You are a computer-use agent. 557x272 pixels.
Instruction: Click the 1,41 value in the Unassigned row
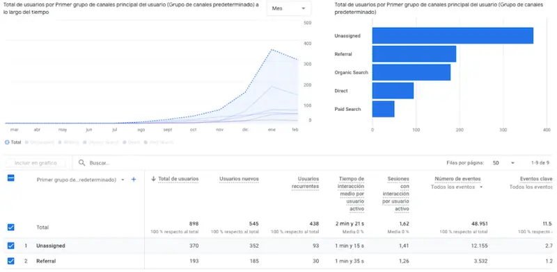coord(404,246)
